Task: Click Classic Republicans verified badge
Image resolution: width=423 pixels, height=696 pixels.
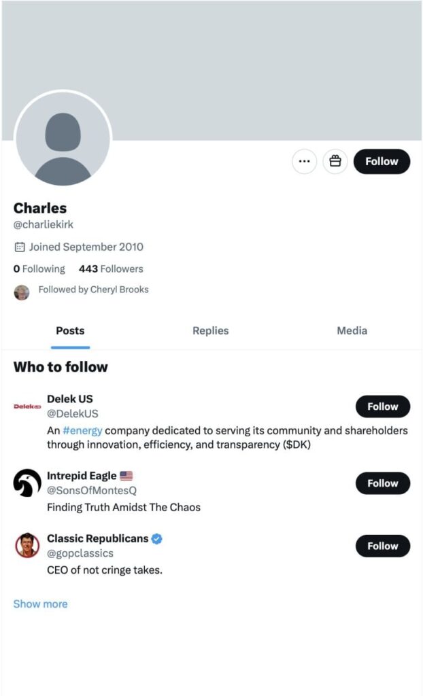Action: tap(156, 538)
